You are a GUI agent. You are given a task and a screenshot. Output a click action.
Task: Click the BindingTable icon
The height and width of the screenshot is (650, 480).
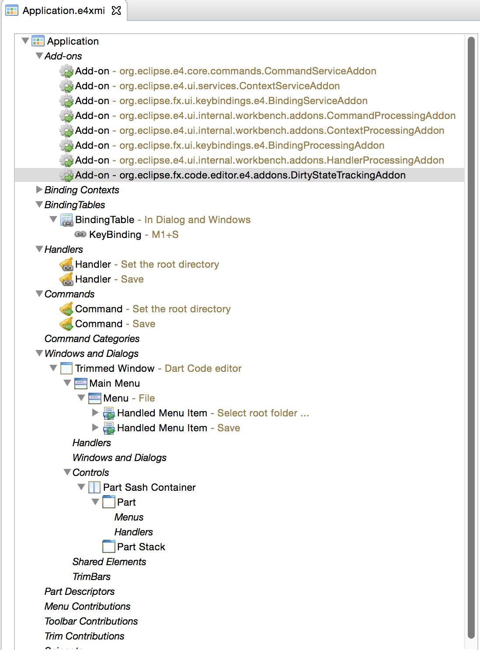(66, 220)
